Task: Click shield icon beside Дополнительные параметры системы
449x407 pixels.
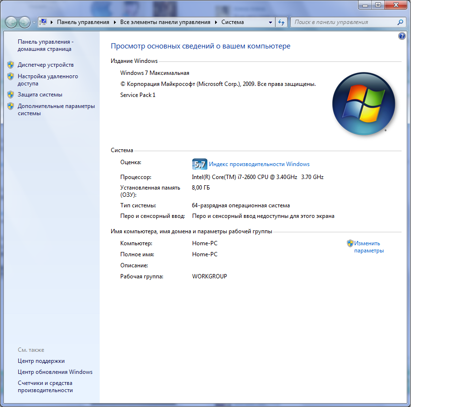Action: pyautogui.click(x=11, y=106)
